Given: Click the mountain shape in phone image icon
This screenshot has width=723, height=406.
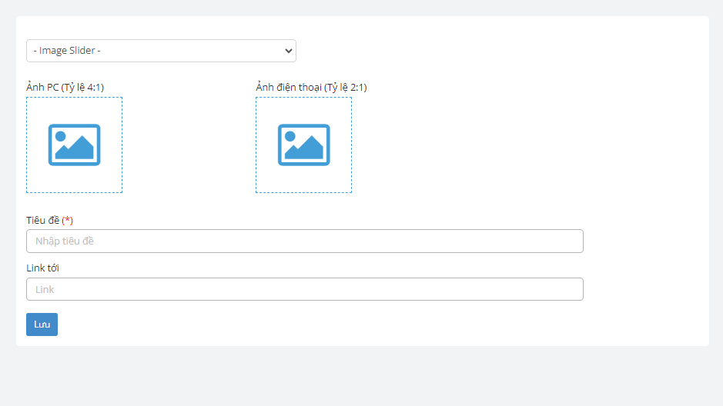Looking at the screenshot, I should click(308, 149).
